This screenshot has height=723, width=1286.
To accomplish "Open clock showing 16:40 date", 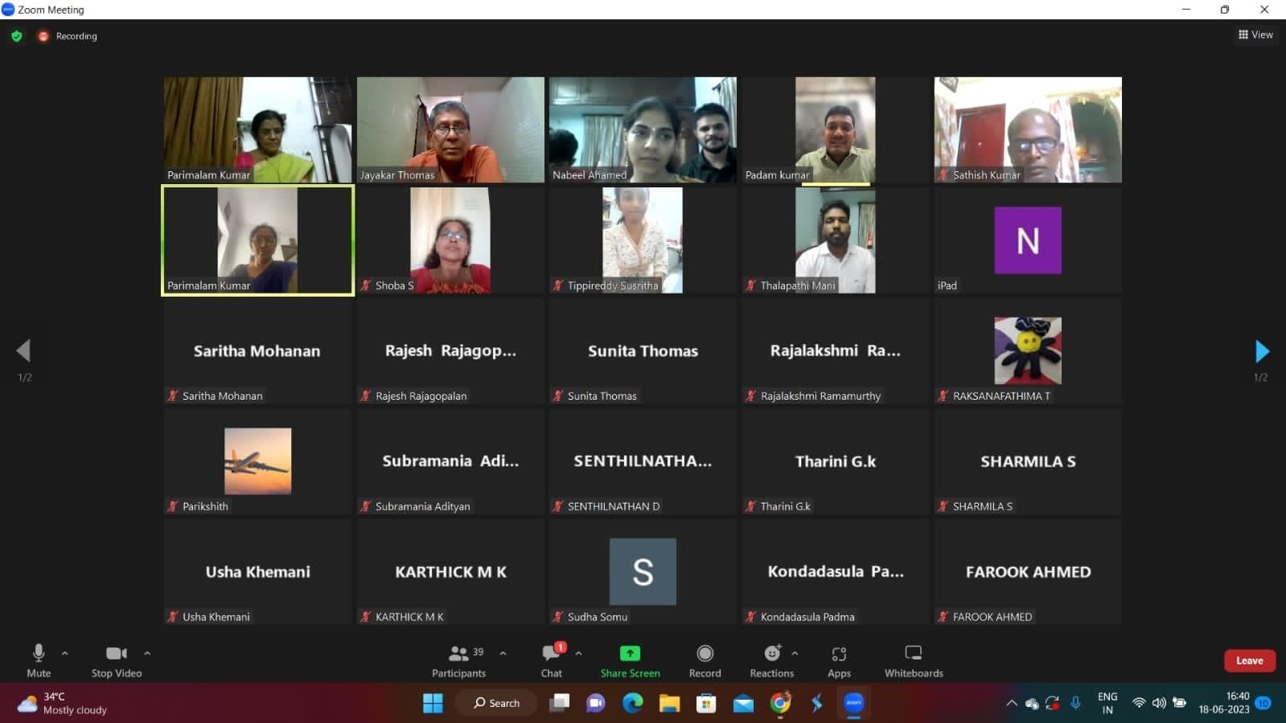I will (1224, 703).
